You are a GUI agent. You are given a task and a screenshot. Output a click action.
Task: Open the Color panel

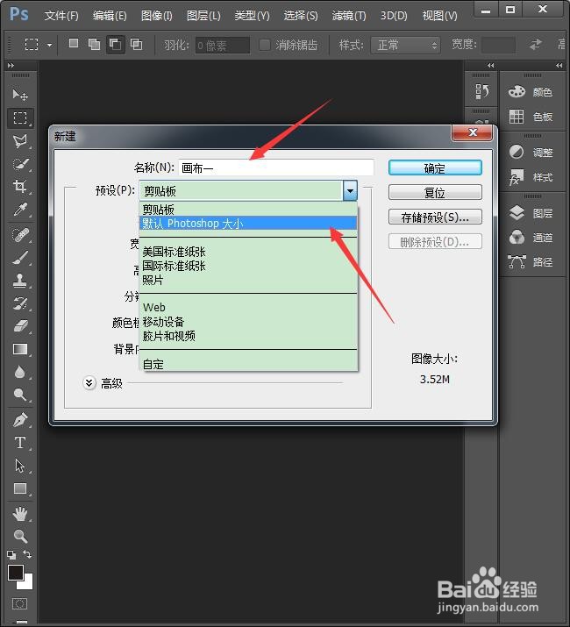531,92
